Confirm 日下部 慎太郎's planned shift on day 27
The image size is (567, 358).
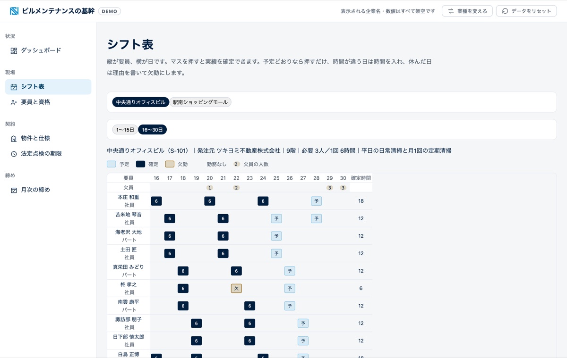[x=303, y=341]
